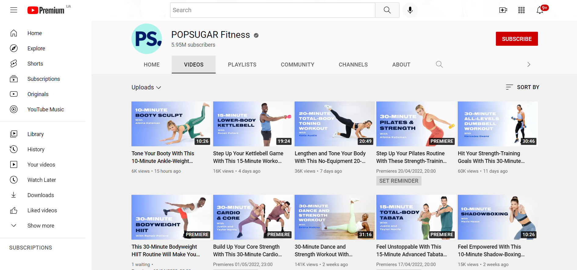The width and height of the screenshot is (577, 270).
Task: Click the Shorts sidebar icon
Action: tap(14, 63)
